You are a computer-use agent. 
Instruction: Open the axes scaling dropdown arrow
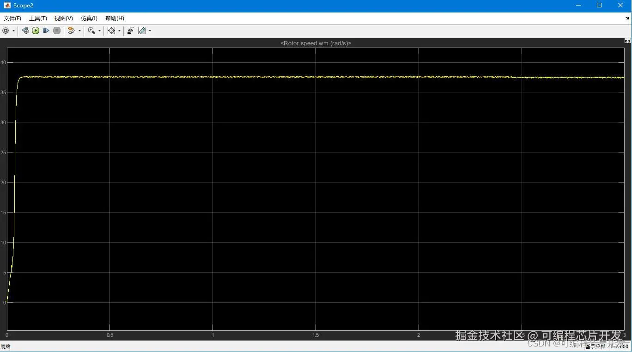tap(119, 31)
